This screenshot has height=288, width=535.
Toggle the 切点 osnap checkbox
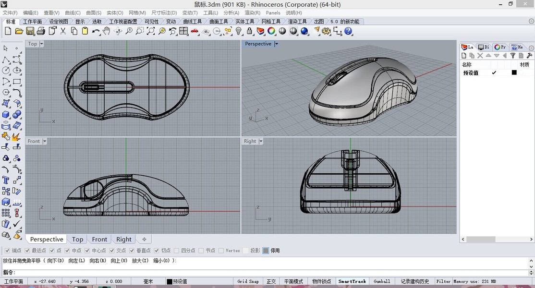[x=156, y=251]
